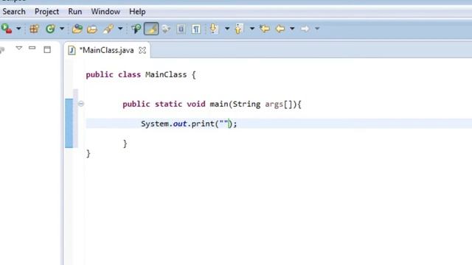Click the 'public class MainClass {' line
472x265 pixels.
141,74
